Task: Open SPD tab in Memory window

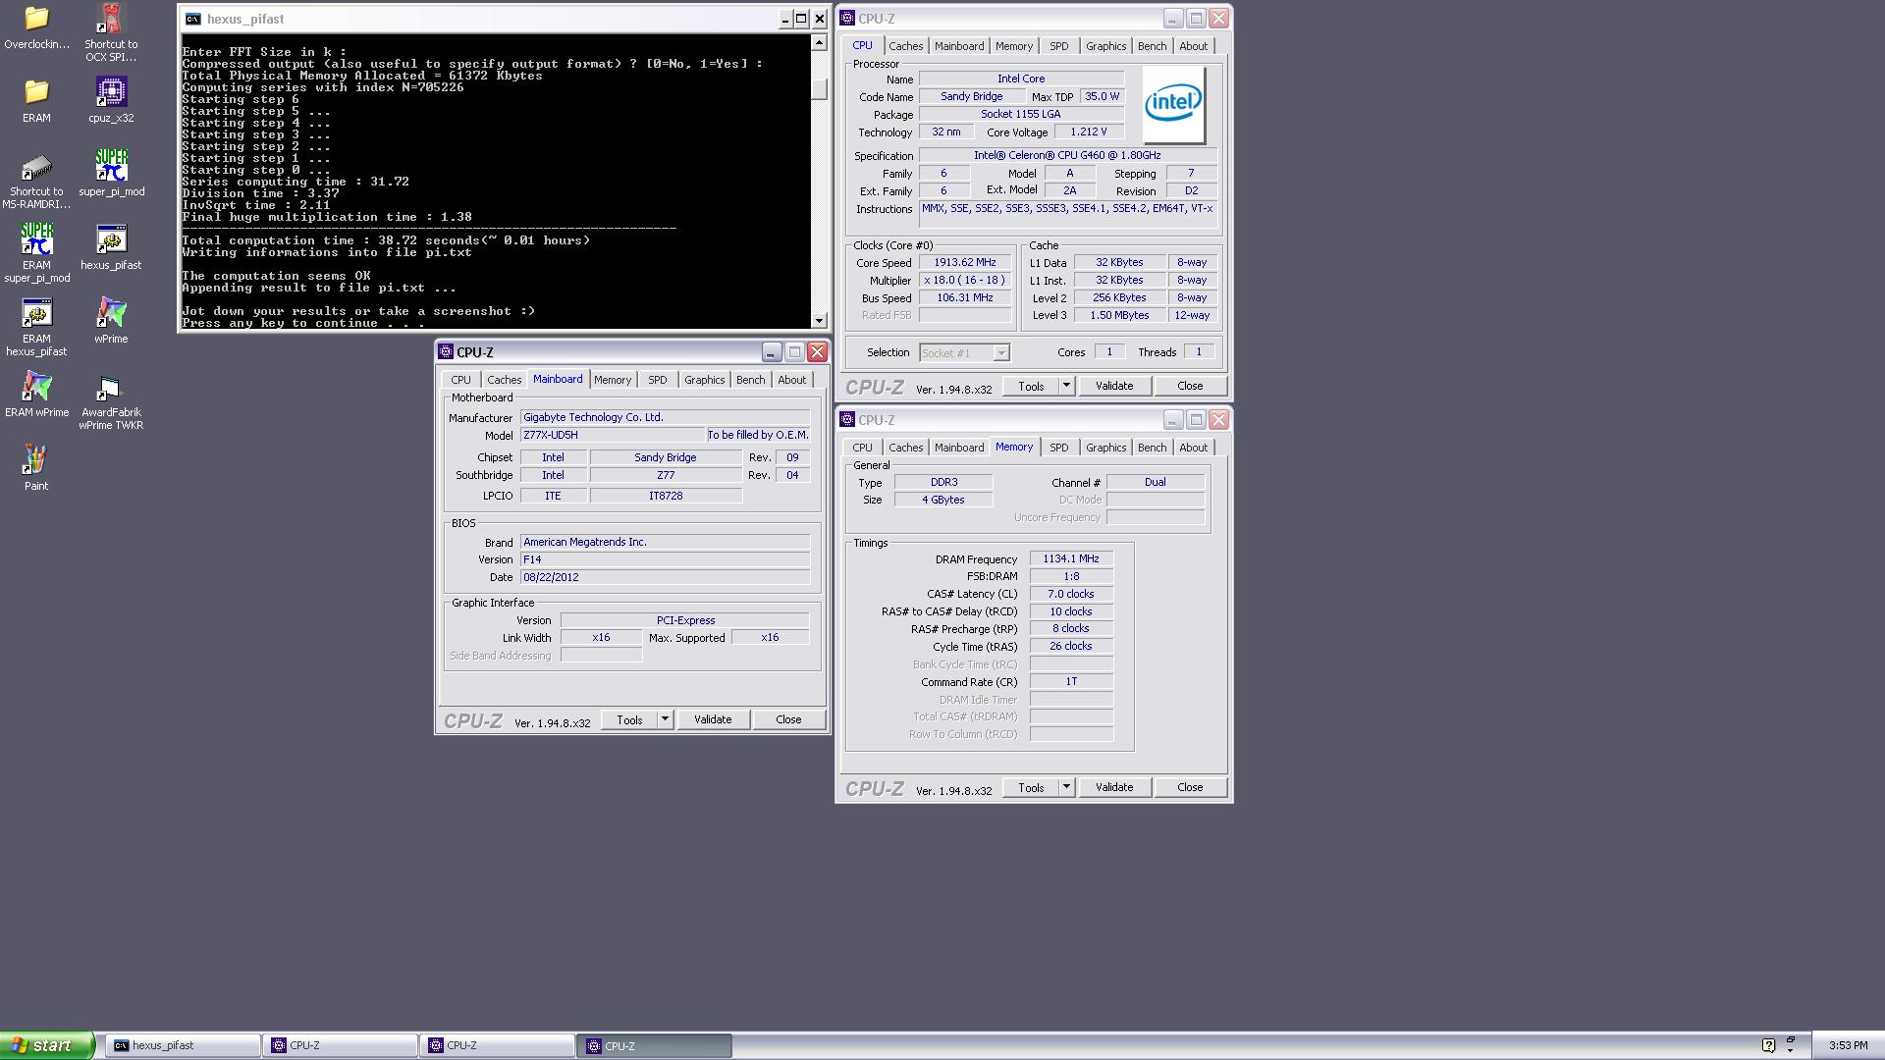Action: pyautogui.click(x=1058, y=448)
